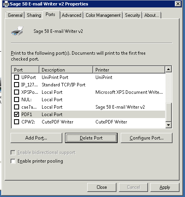
Task: Click the port list scroll up arrow
Action: [169, 69]
